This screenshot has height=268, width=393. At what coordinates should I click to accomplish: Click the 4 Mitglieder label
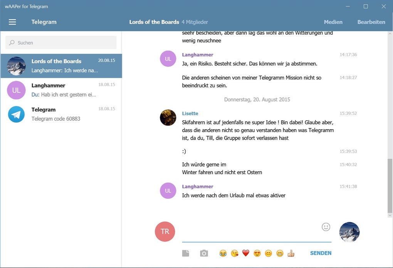pos(195,22)
